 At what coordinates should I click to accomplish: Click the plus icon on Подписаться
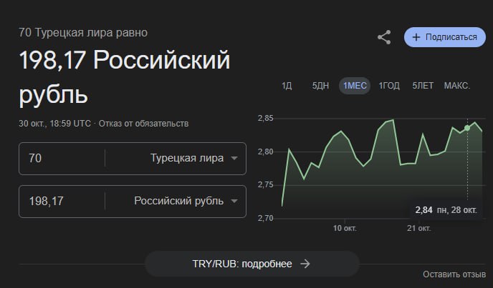pyautogui.click(x=416, y=37)
